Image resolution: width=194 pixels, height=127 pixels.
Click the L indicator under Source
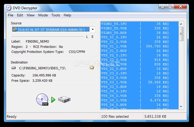[87, 37]
